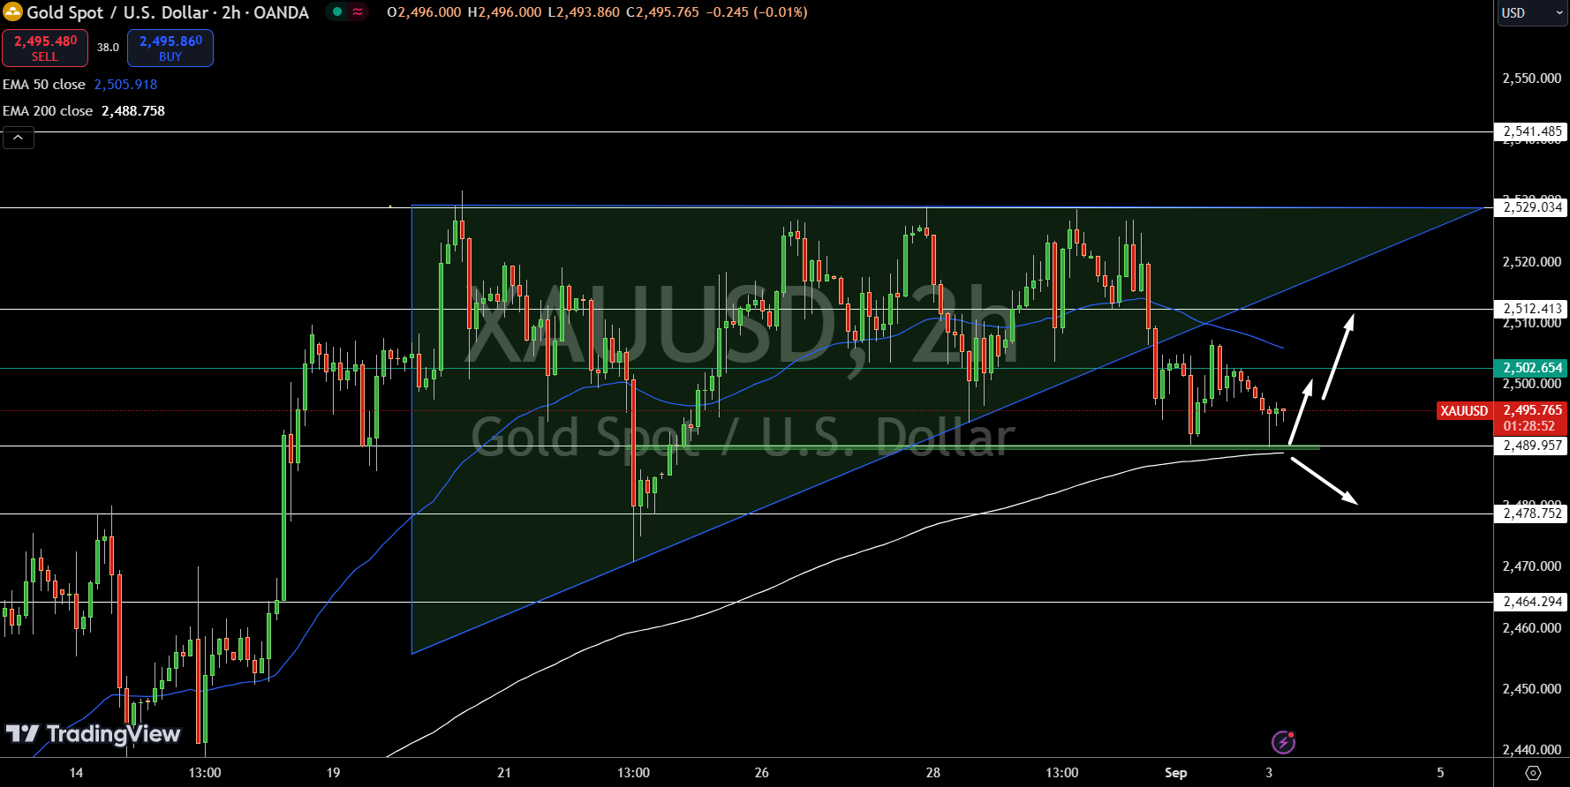This screenshot has width=1570, height=787.
Task: Click the 2,512.413 price level label
Action: point(1532,309)
